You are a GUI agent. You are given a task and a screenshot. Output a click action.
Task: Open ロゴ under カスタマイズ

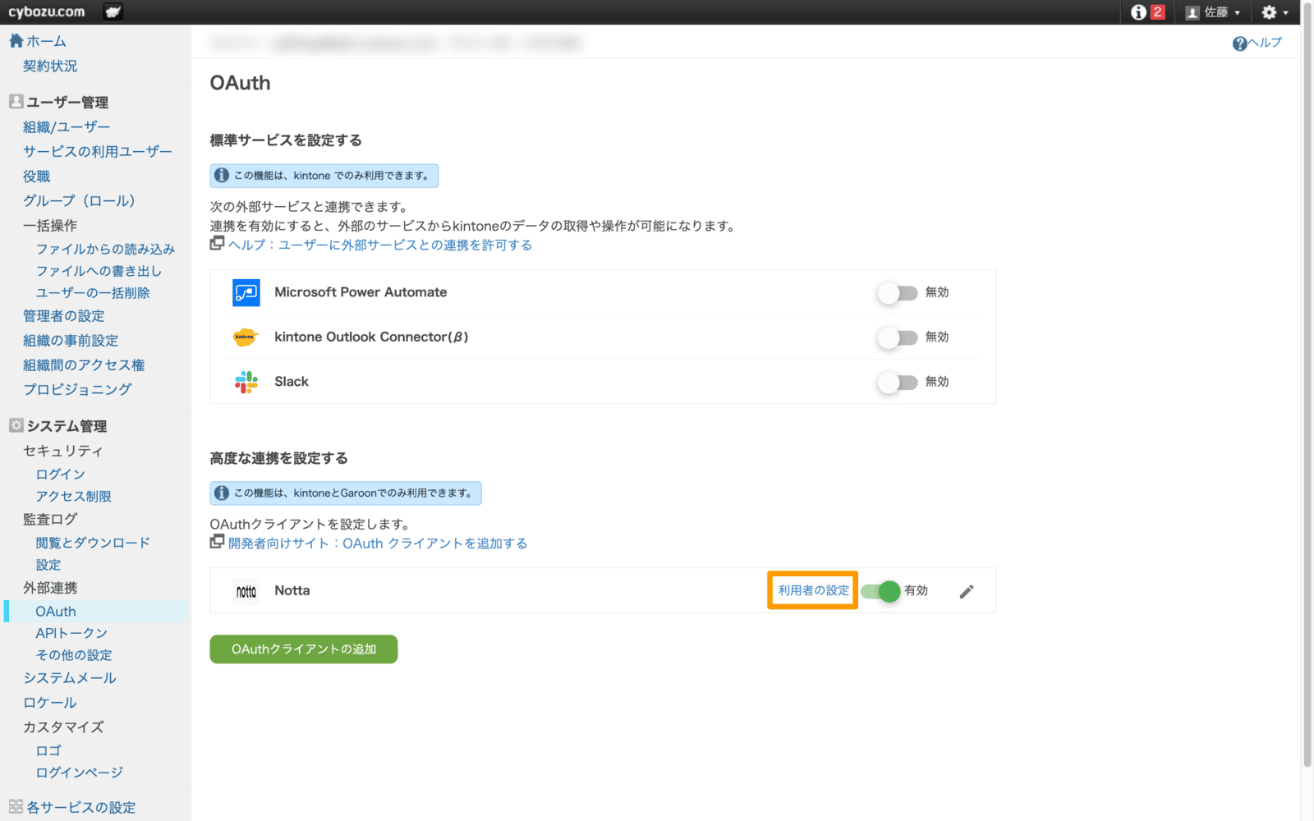point(48,750)
